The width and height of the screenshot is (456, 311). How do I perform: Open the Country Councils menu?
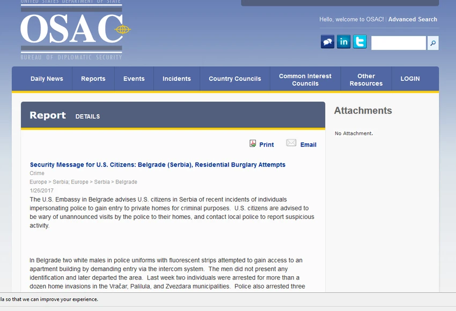234,79
